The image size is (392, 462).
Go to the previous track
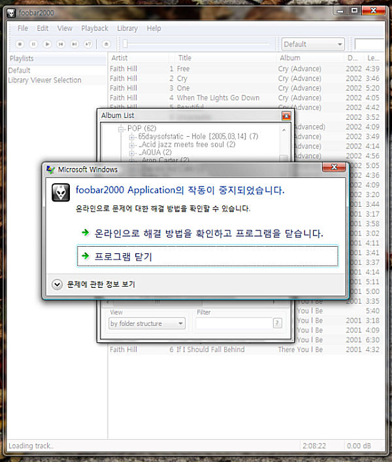click(x=61, y=44)
